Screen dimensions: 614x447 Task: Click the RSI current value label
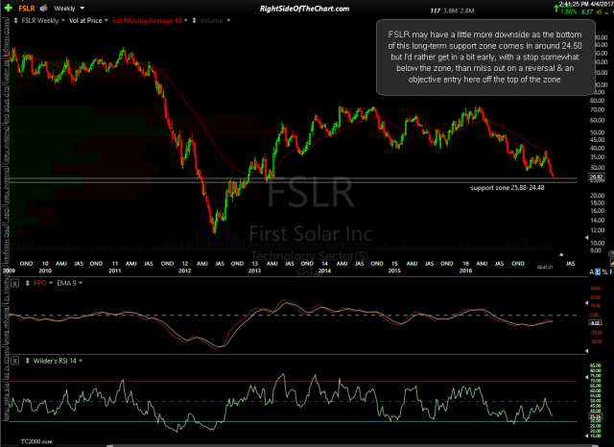pos(595,416)
